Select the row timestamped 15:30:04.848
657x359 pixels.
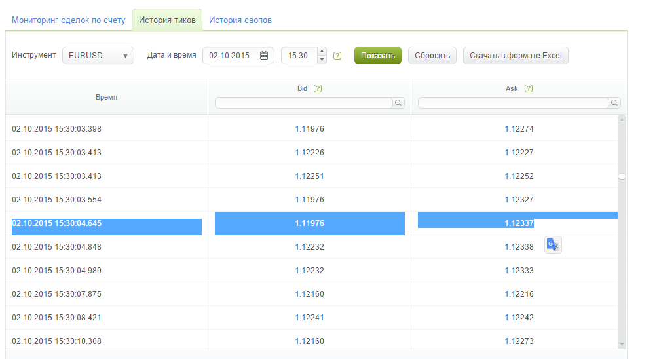(312, 247)
